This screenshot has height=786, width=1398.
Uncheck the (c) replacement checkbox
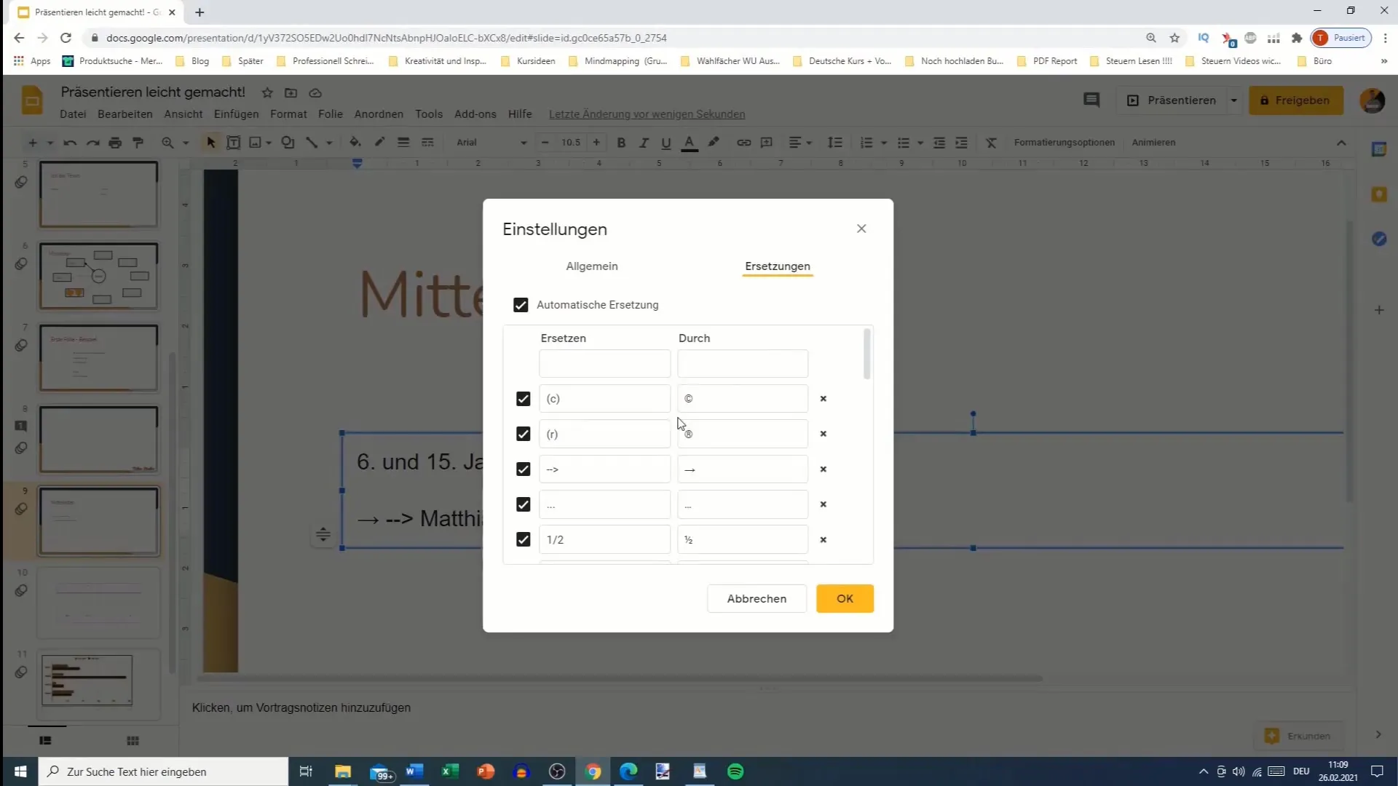coord(523,399)
